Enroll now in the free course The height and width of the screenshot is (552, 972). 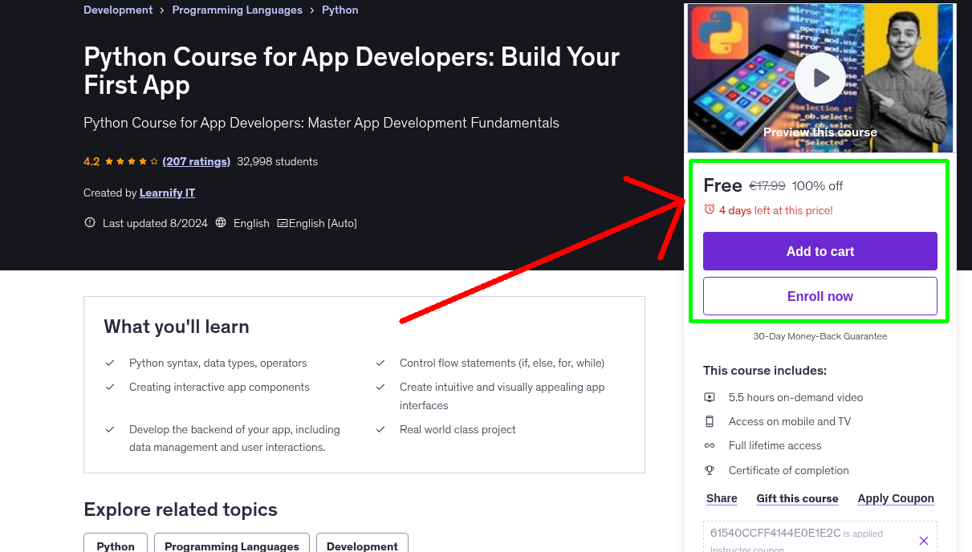point(819,295)
